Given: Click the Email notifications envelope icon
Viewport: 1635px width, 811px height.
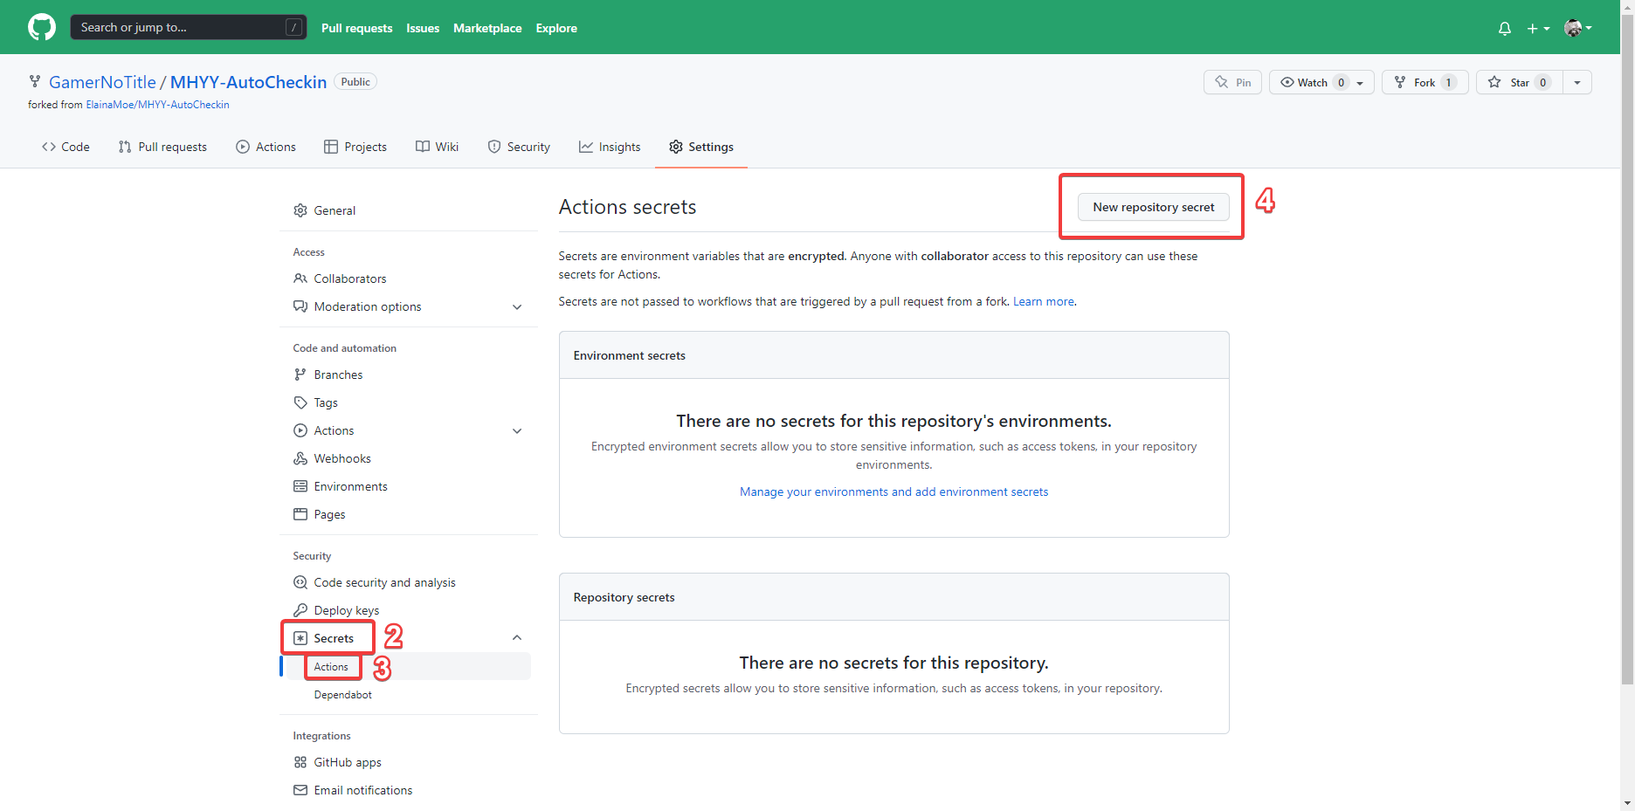Looking at the screenshot, I should click(300, 790).
